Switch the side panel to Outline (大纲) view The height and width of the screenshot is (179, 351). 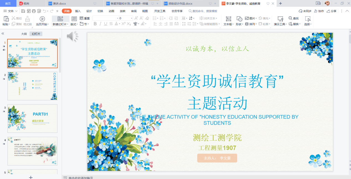point(24,34)
